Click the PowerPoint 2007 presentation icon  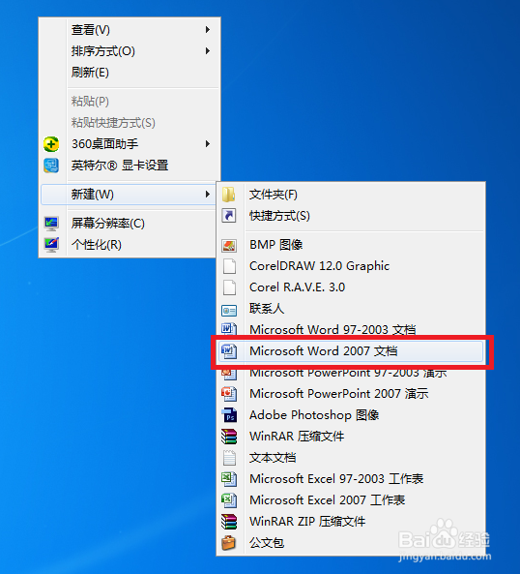coord(229,394)
